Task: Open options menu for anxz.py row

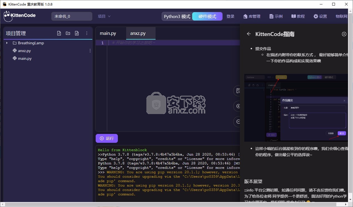Action: [90, 51]
